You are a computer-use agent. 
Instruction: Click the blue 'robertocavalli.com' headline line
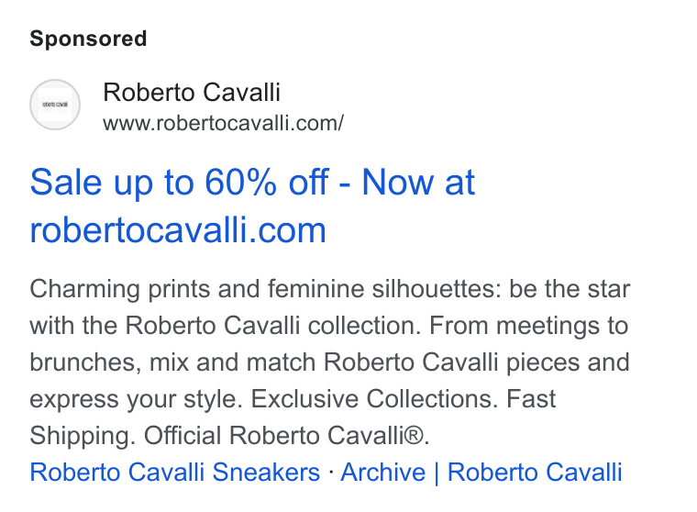tap(178, 230)
